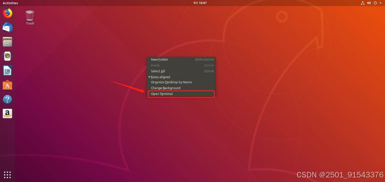
Task: Open the clock calendar Fri 18:47
Action: 200,3
